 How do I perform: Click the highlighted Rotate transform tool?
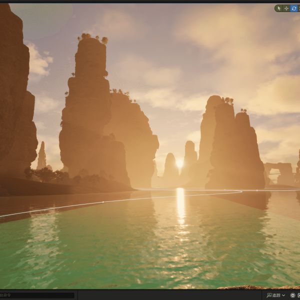pyautogui.click(x=293, y=8)
